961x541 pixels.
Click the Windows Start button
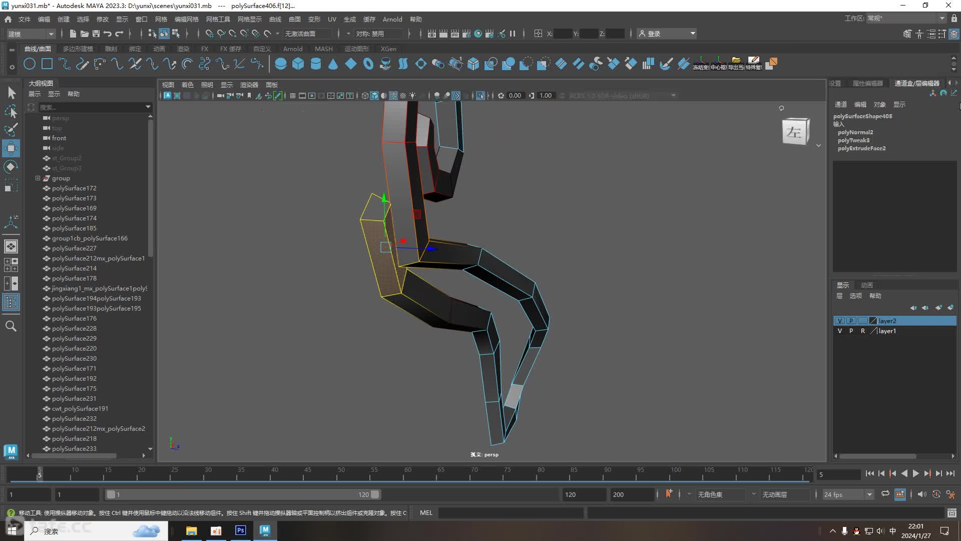[x=12, y=530]
